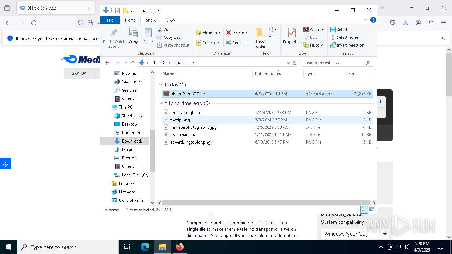Open file History
Viewport: 452px width, 254px height.
pyautogui.click(x=313, y=45)
